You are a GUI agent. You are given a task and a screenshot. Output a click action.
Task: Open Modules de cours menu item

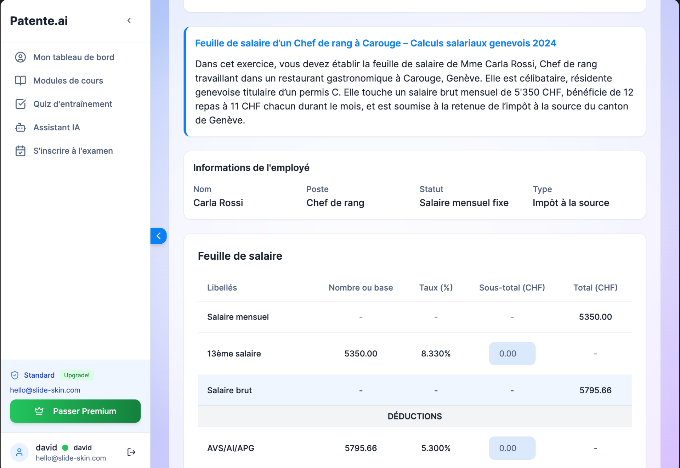(x=68, y=80)
